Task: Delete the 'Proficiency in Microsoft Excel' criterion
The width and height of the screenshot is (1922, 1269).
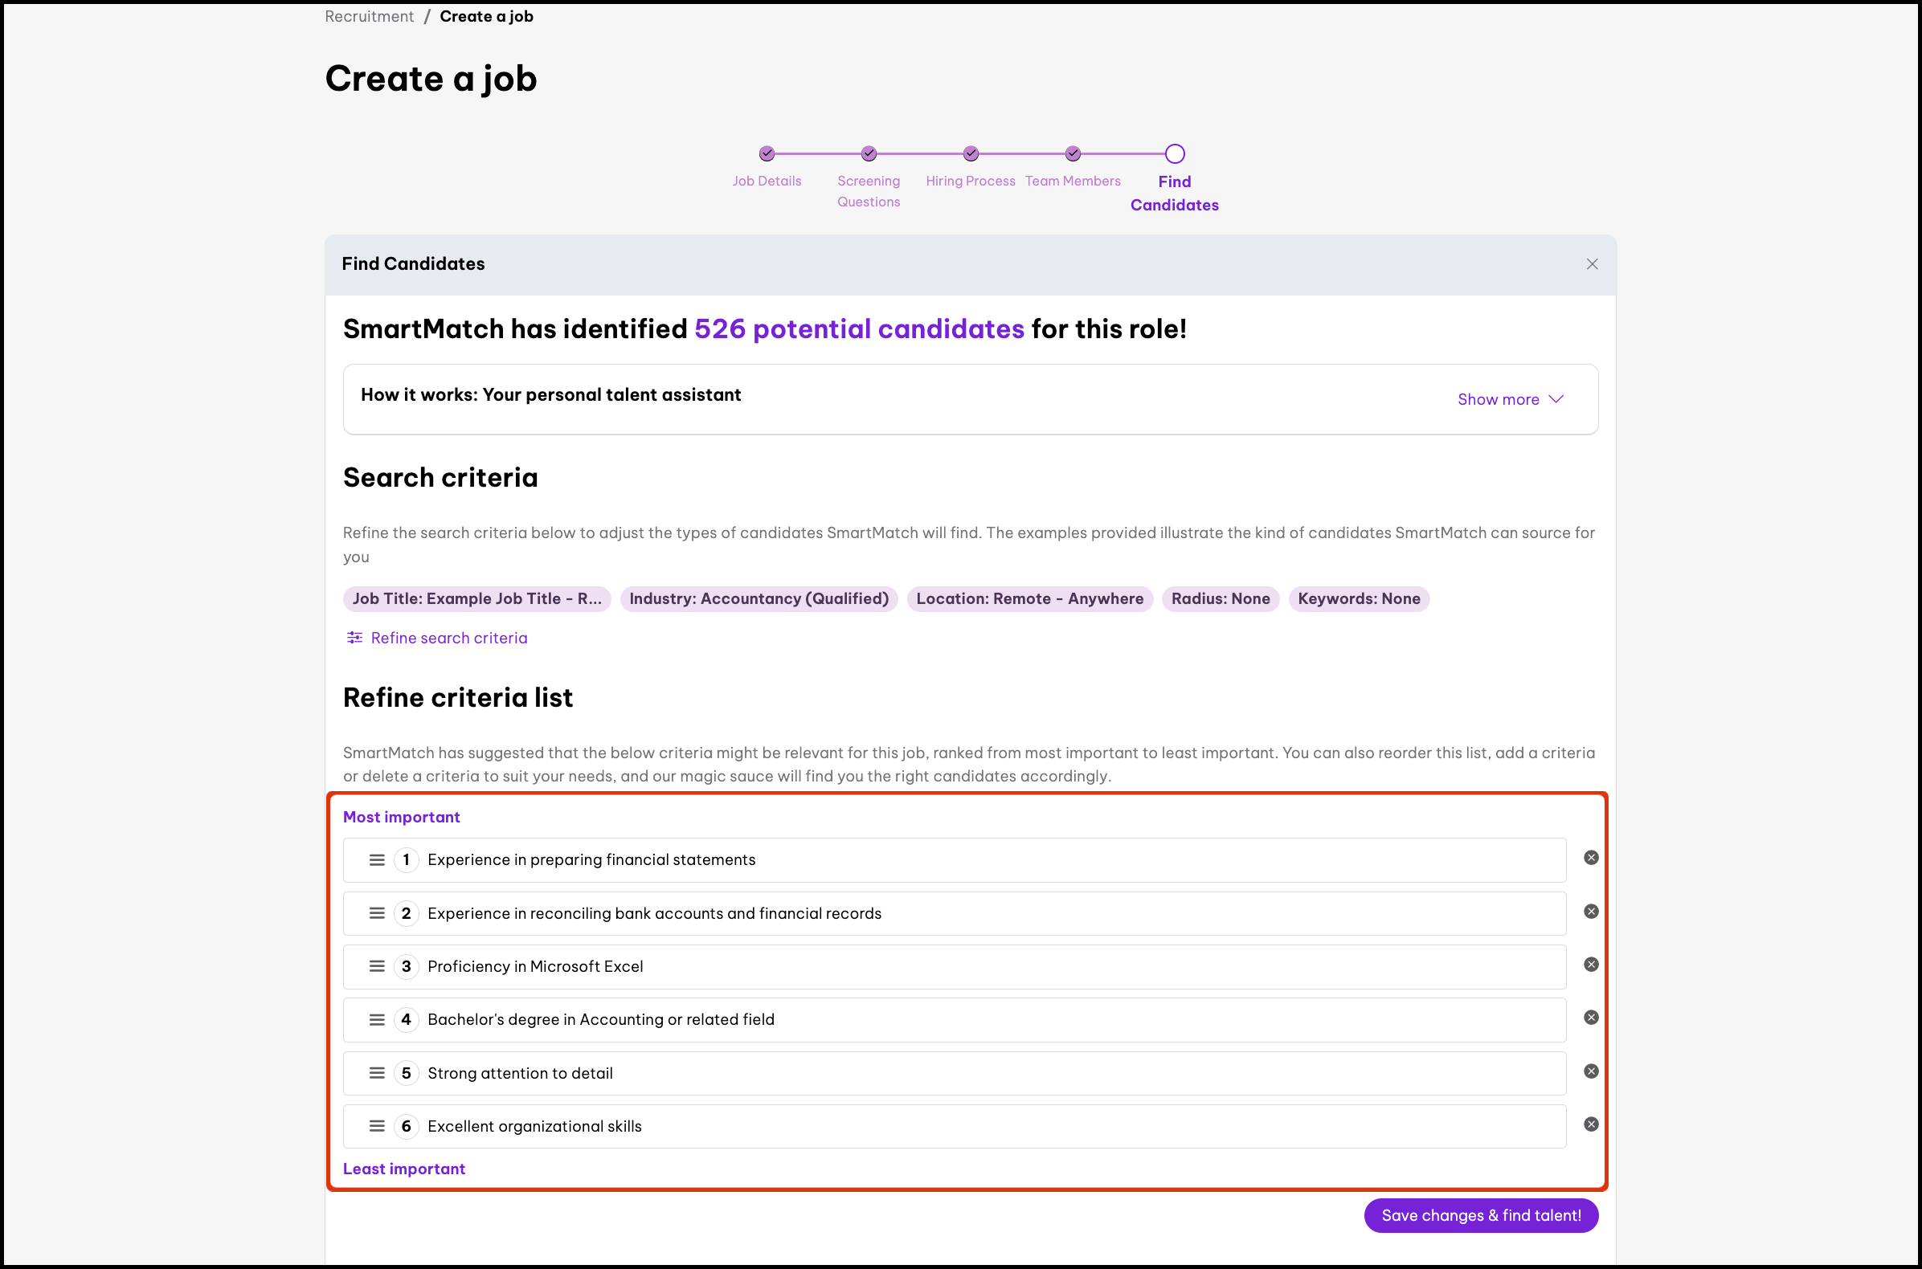Action: point(1590,965)
